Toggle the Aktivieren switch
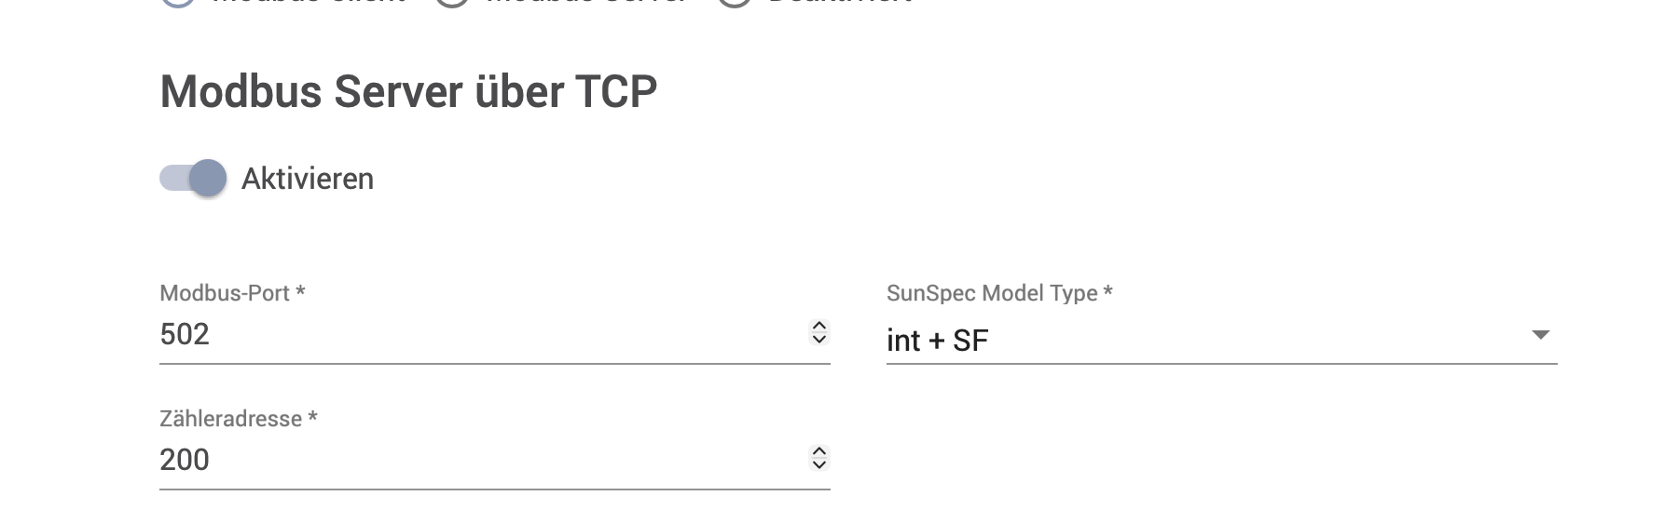The image size is (1678, 523). [x=193, y=178]
